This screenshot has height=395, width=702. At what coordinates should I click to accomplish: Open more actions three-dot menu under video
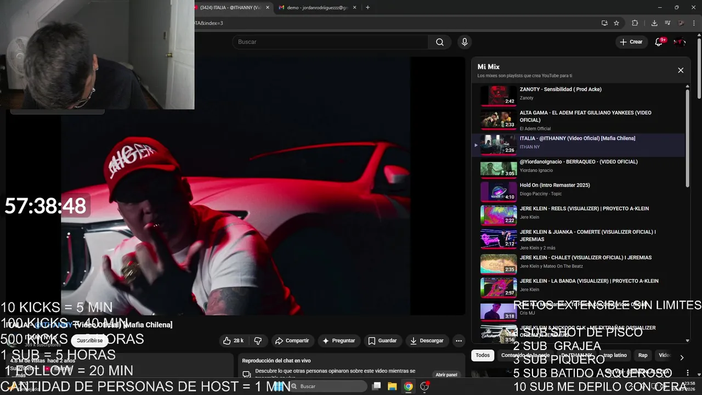tap(458, 341)
